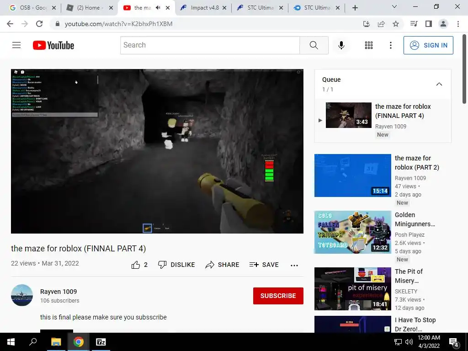Open more actions ellipsis under video
Viewport: 468px width, 351px height.
294,265
